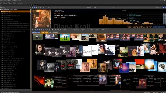Select Annie Lennox 1995 Medusa album tile
This screenshot has width=166, height=93.
pyautogui.click(x=125, y=83)
